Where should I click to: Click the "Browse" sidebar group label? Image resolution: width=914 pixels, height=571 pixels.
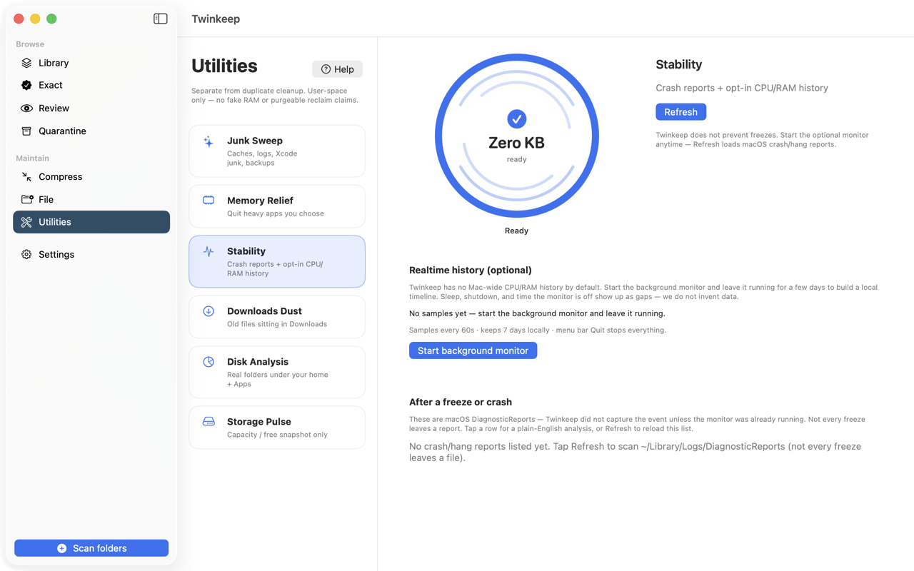pyautogui.click(x=30, y=44)
